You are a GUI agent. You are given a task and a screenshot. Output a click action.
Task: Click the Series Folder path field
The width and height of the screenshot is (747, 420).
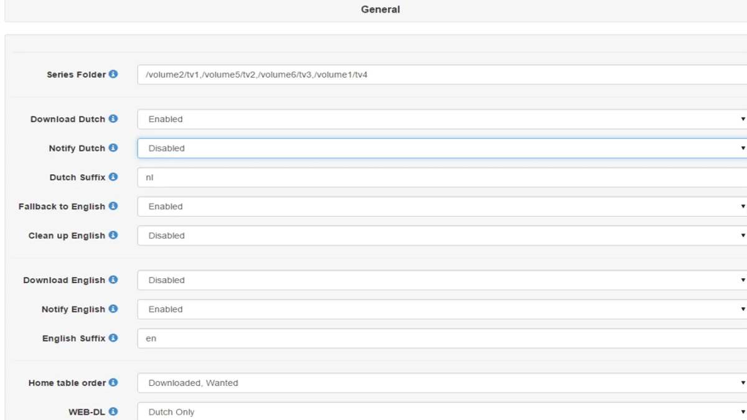[442, 75]
